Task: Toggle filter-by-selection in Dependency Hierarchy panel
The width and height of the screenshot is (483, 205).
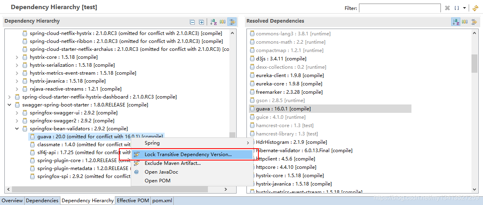Action: point(232,22)
